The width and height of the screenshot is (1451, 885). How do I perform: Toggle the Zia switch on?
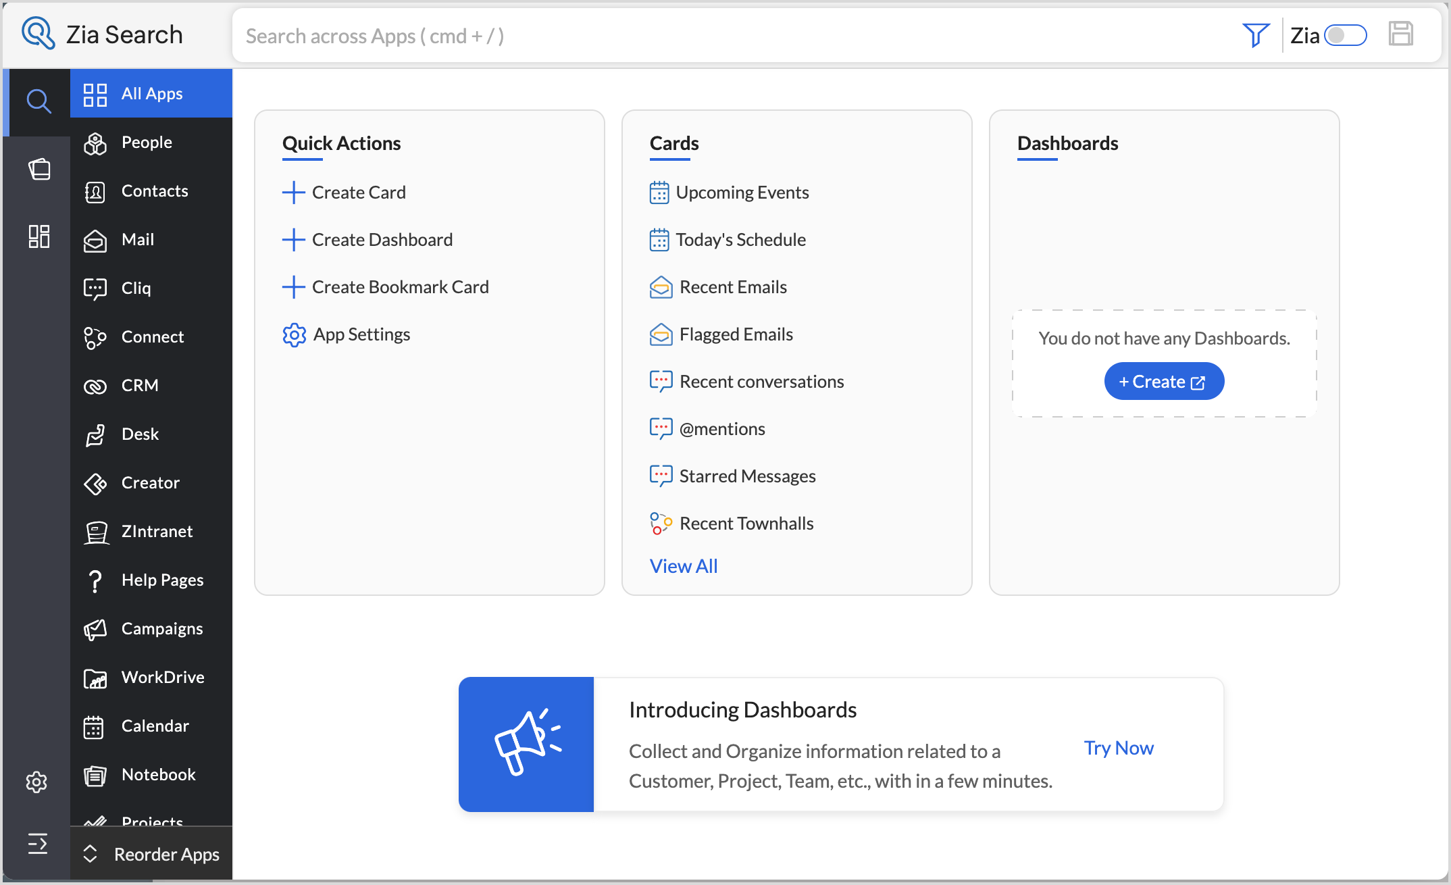(x=1344, y=35)
